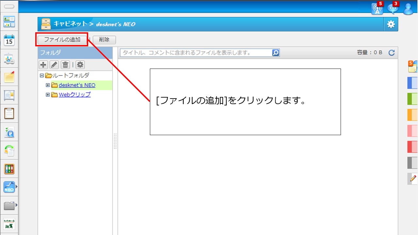Select the green sticky note color
418x235 pixels.
(412, 99)
